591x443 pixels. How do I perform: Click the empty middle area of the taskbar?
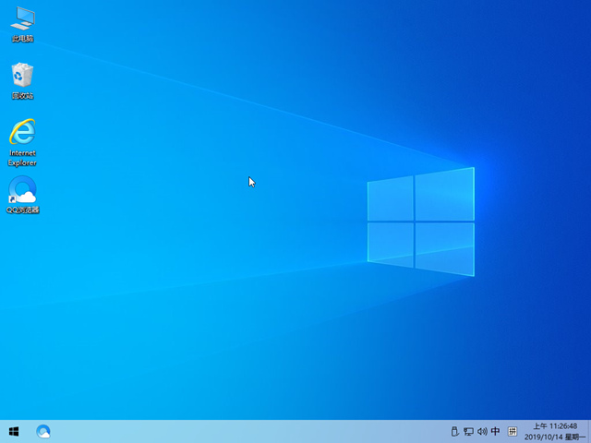click(x=249, y=431)
